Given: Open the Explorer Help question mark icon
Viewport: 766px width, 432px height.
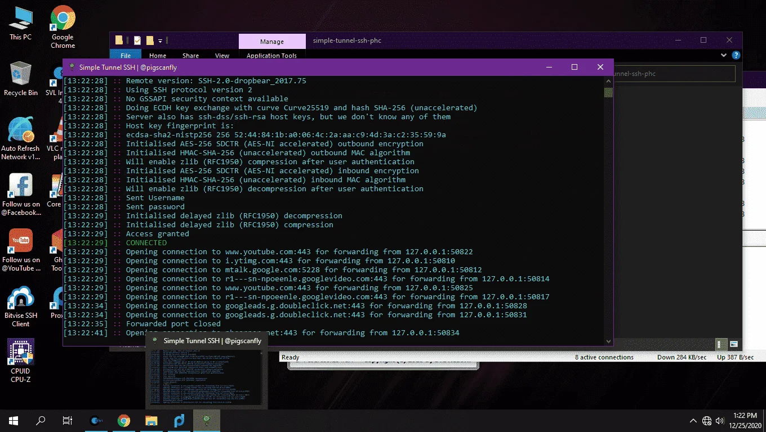Looking at the screenshot, I should (x=736, y=55).
